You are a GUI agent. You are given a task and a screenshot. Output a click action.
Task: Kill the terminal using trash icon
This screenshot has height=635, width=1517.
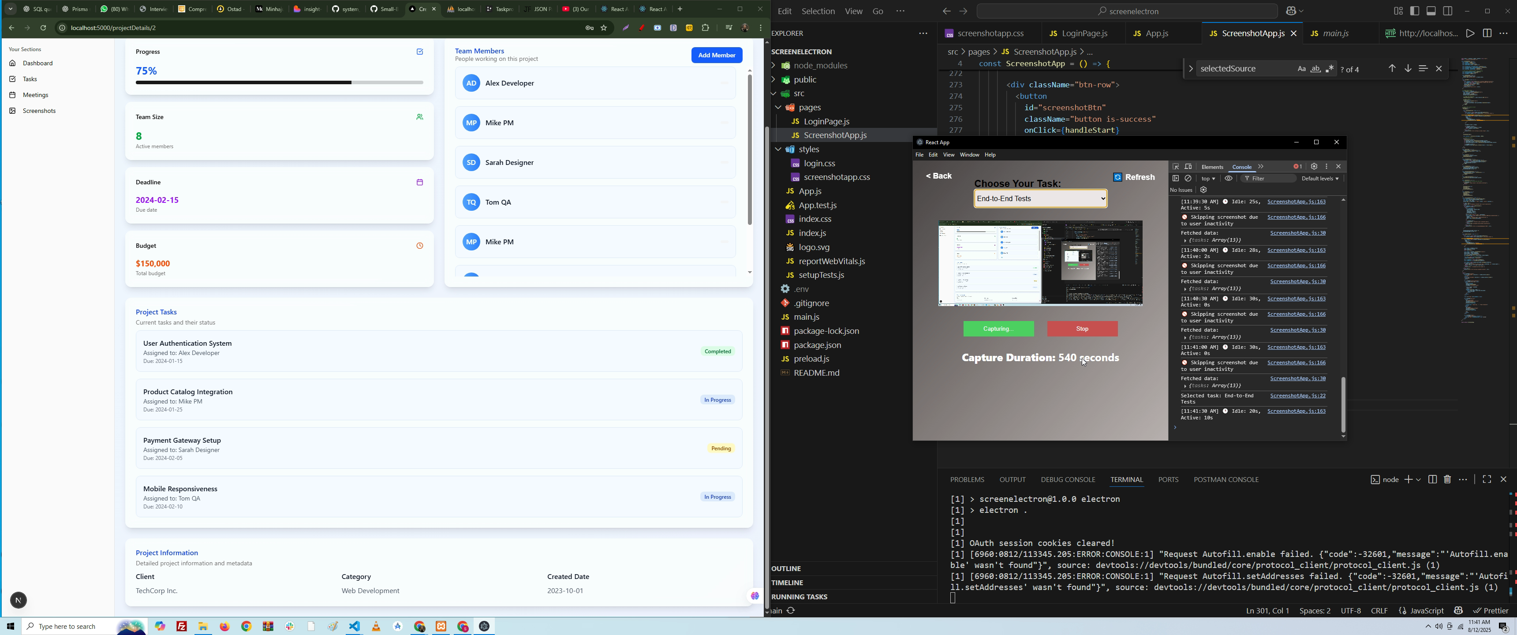coord(1447,479)
